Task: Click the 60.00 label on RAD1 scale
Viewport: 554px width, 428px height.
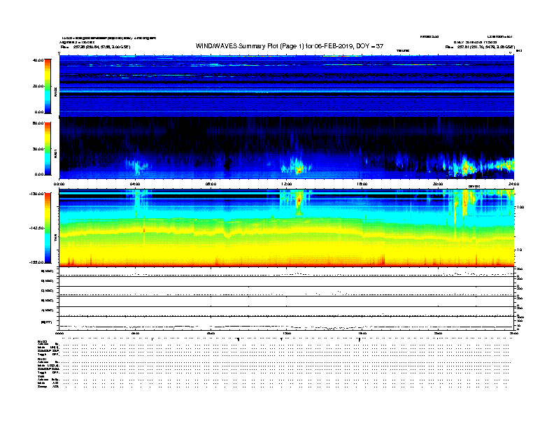Action: (38, 123)
